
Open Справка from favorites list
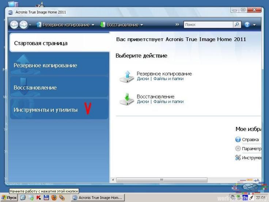[250, 139]
